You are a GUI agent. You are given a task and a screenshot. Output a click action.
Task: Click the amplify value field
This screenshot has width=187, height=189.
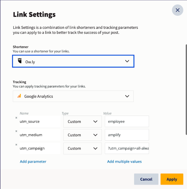click(x=127, y=135)
